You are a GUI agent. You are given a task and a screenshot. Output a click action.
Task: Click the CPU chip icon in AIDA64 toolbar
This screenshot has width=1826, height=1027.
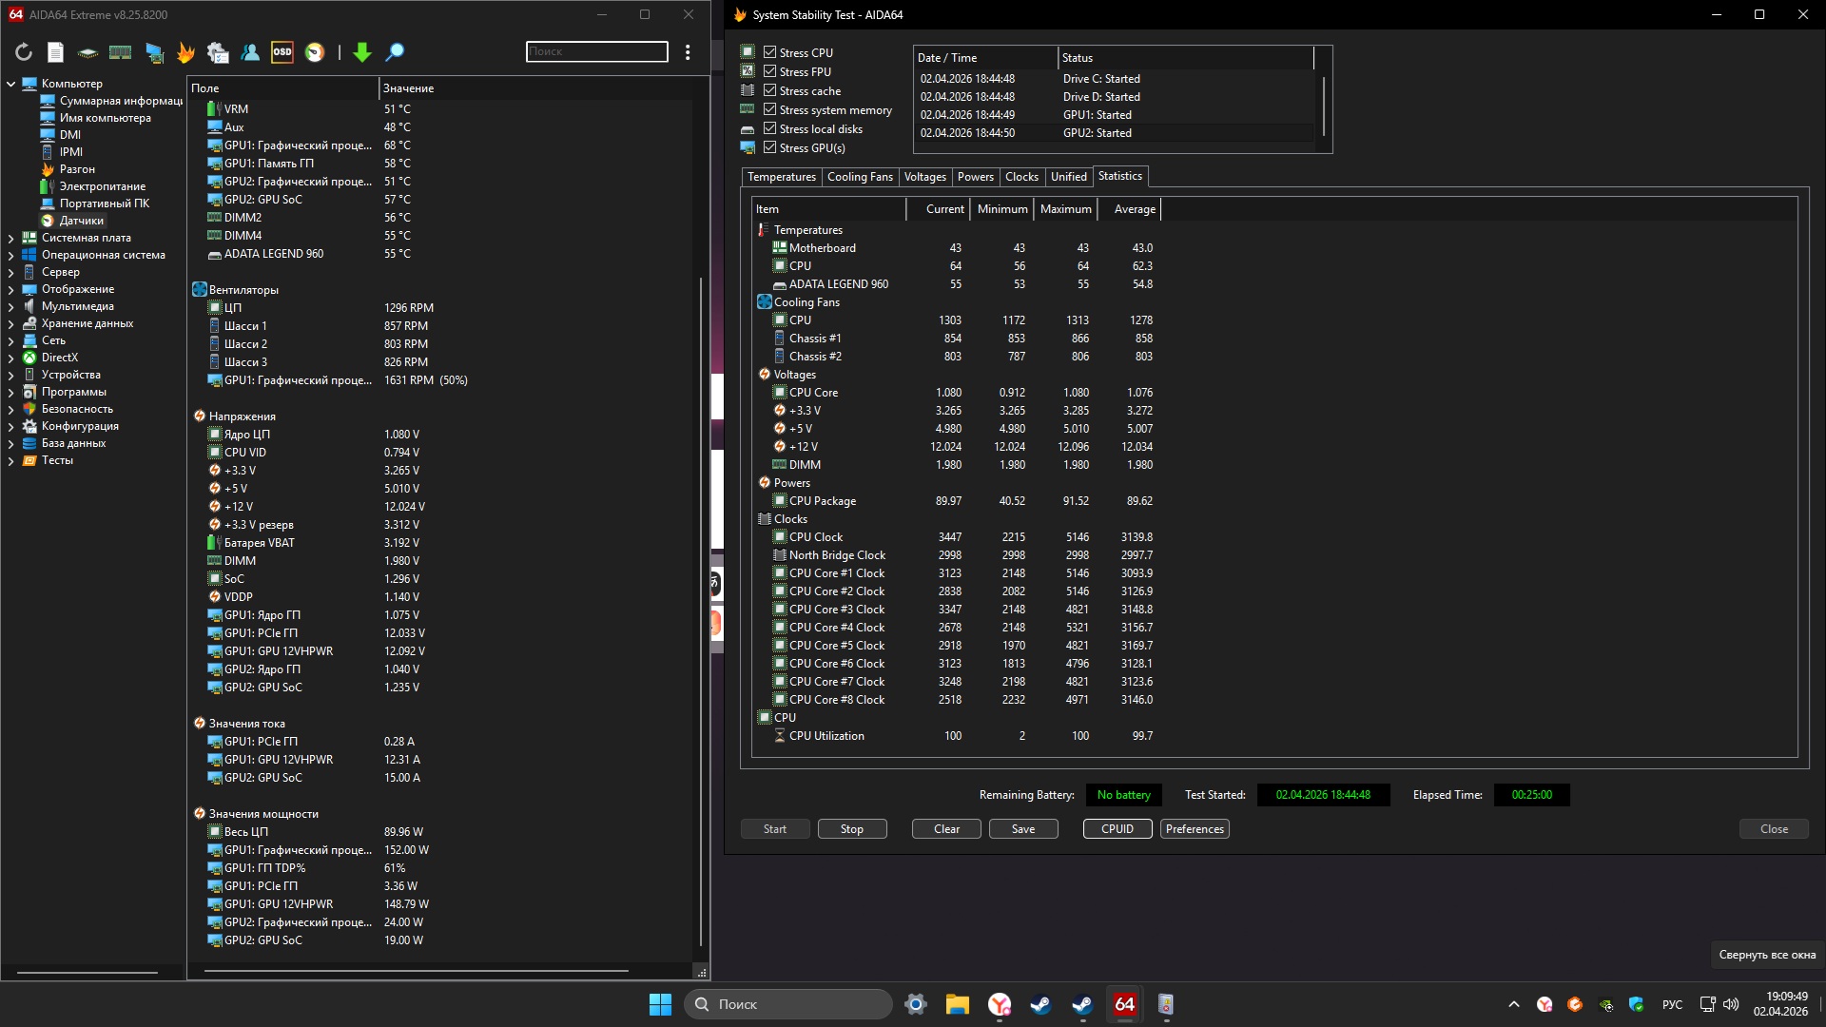87,52
